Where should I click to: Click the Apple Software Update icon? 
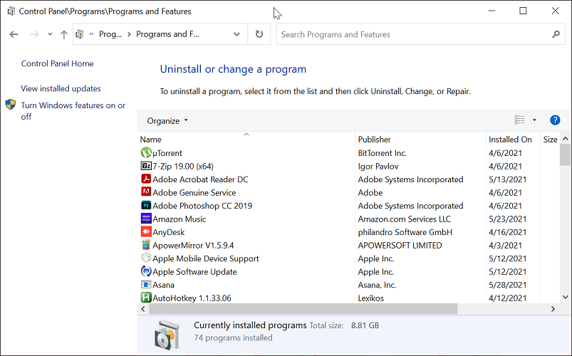coord(146,271)
